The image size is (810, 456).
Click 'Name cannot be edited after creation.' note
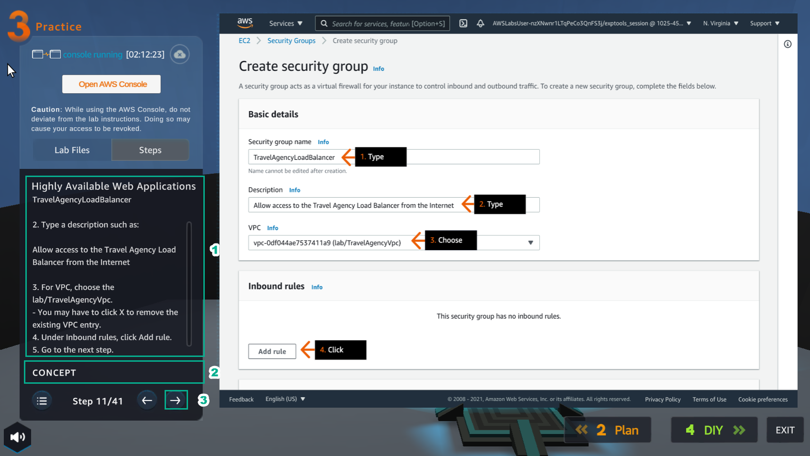(x=298, y=171)
